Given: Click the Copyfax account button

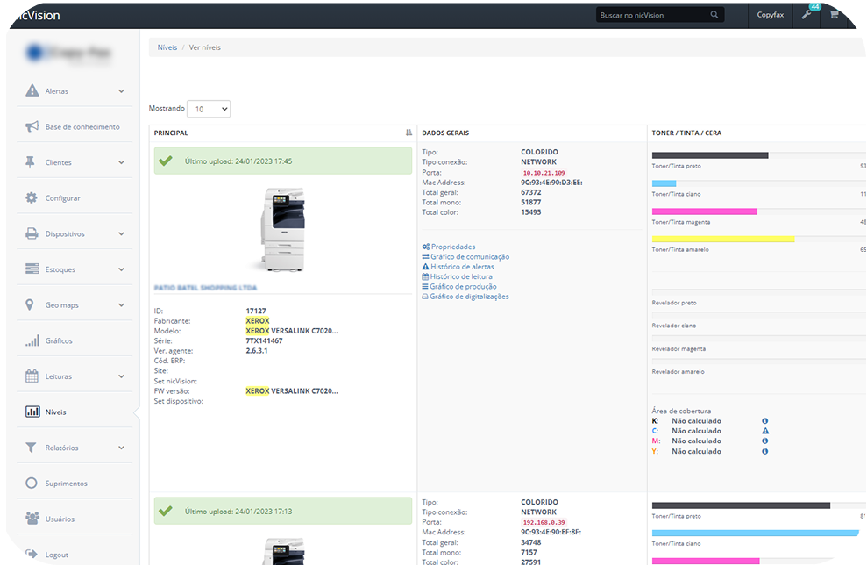Looking at the screenshot, I should 771,15.
